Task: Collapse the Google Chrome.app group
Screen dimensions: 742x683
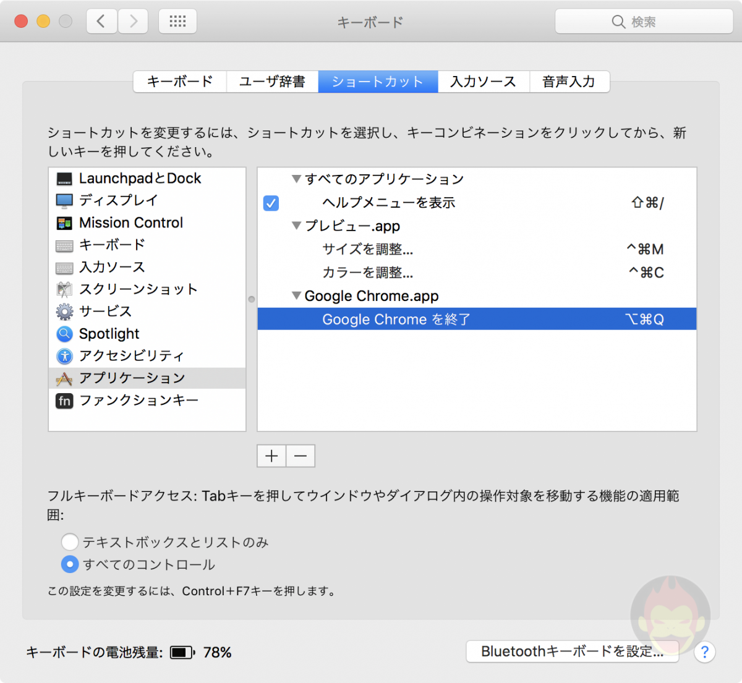Action: [296, 295]
